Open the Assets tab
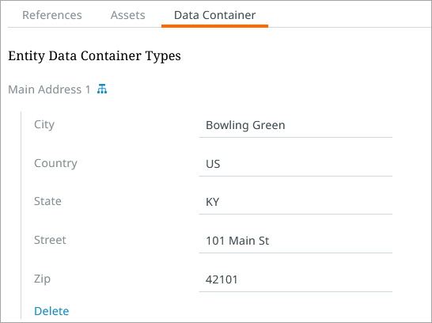Image resolution: width=432 pixels, height=323 pixels. [128, 15]
